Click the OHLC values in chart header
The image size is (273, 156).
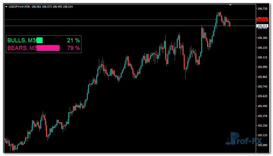(x=52, y=6)
